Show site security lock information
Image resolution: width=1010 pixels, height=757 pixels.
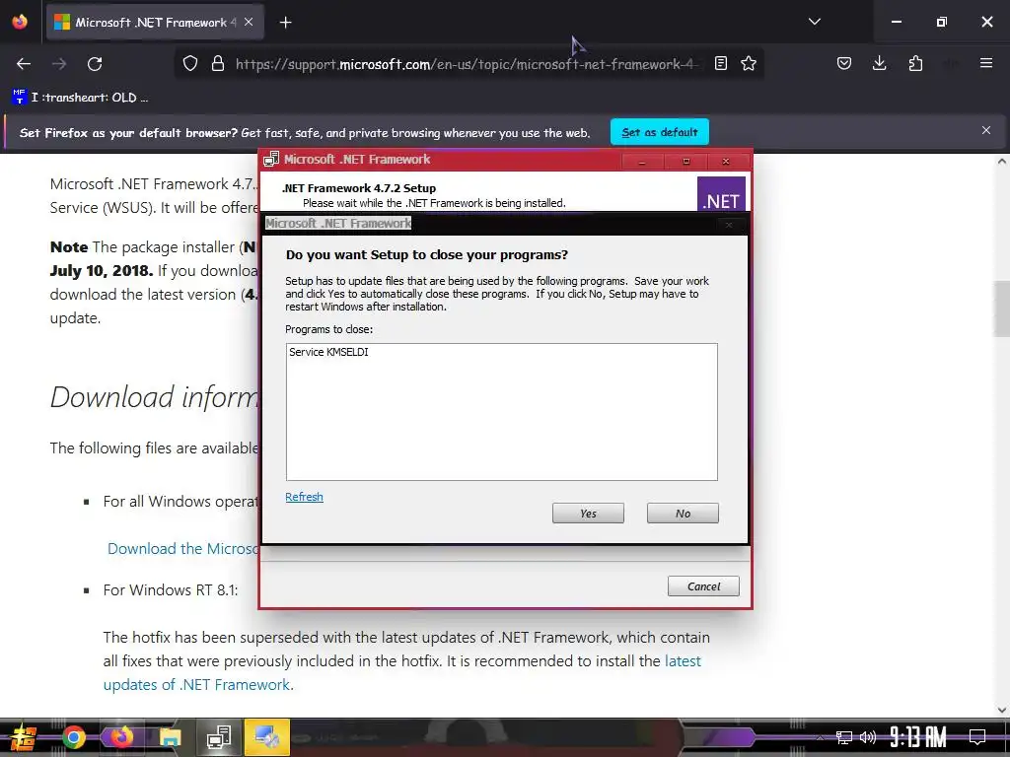[x=218, y=64]
